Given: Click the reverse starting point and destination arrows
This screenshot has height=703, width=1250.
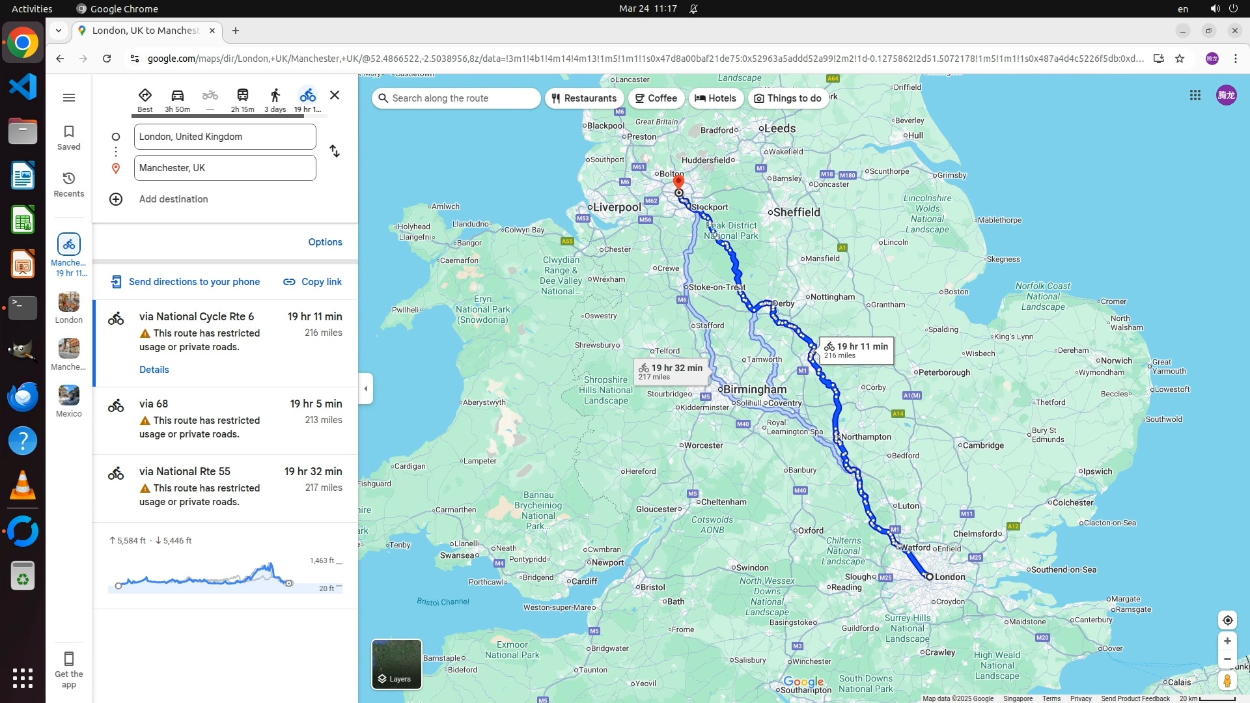Looking at the screenshot, I should tap(335, 151).
